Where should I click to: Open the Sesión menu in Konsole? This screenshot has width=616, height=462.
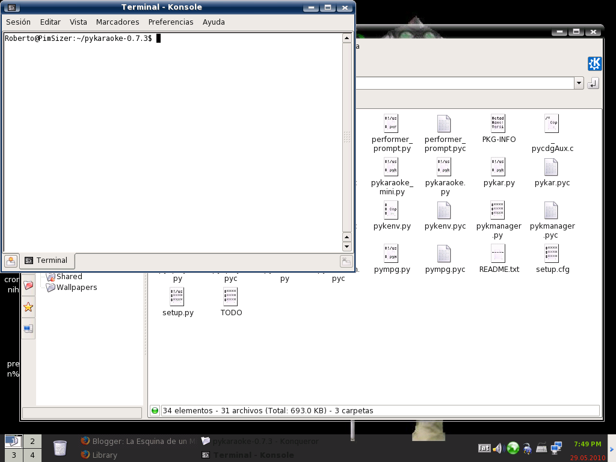click(x=18, y=22)
